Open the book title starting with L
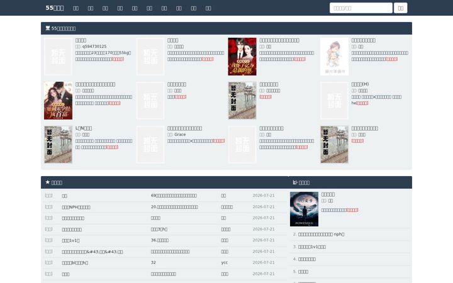Viewport: 453px width, 283px height. 84,128
